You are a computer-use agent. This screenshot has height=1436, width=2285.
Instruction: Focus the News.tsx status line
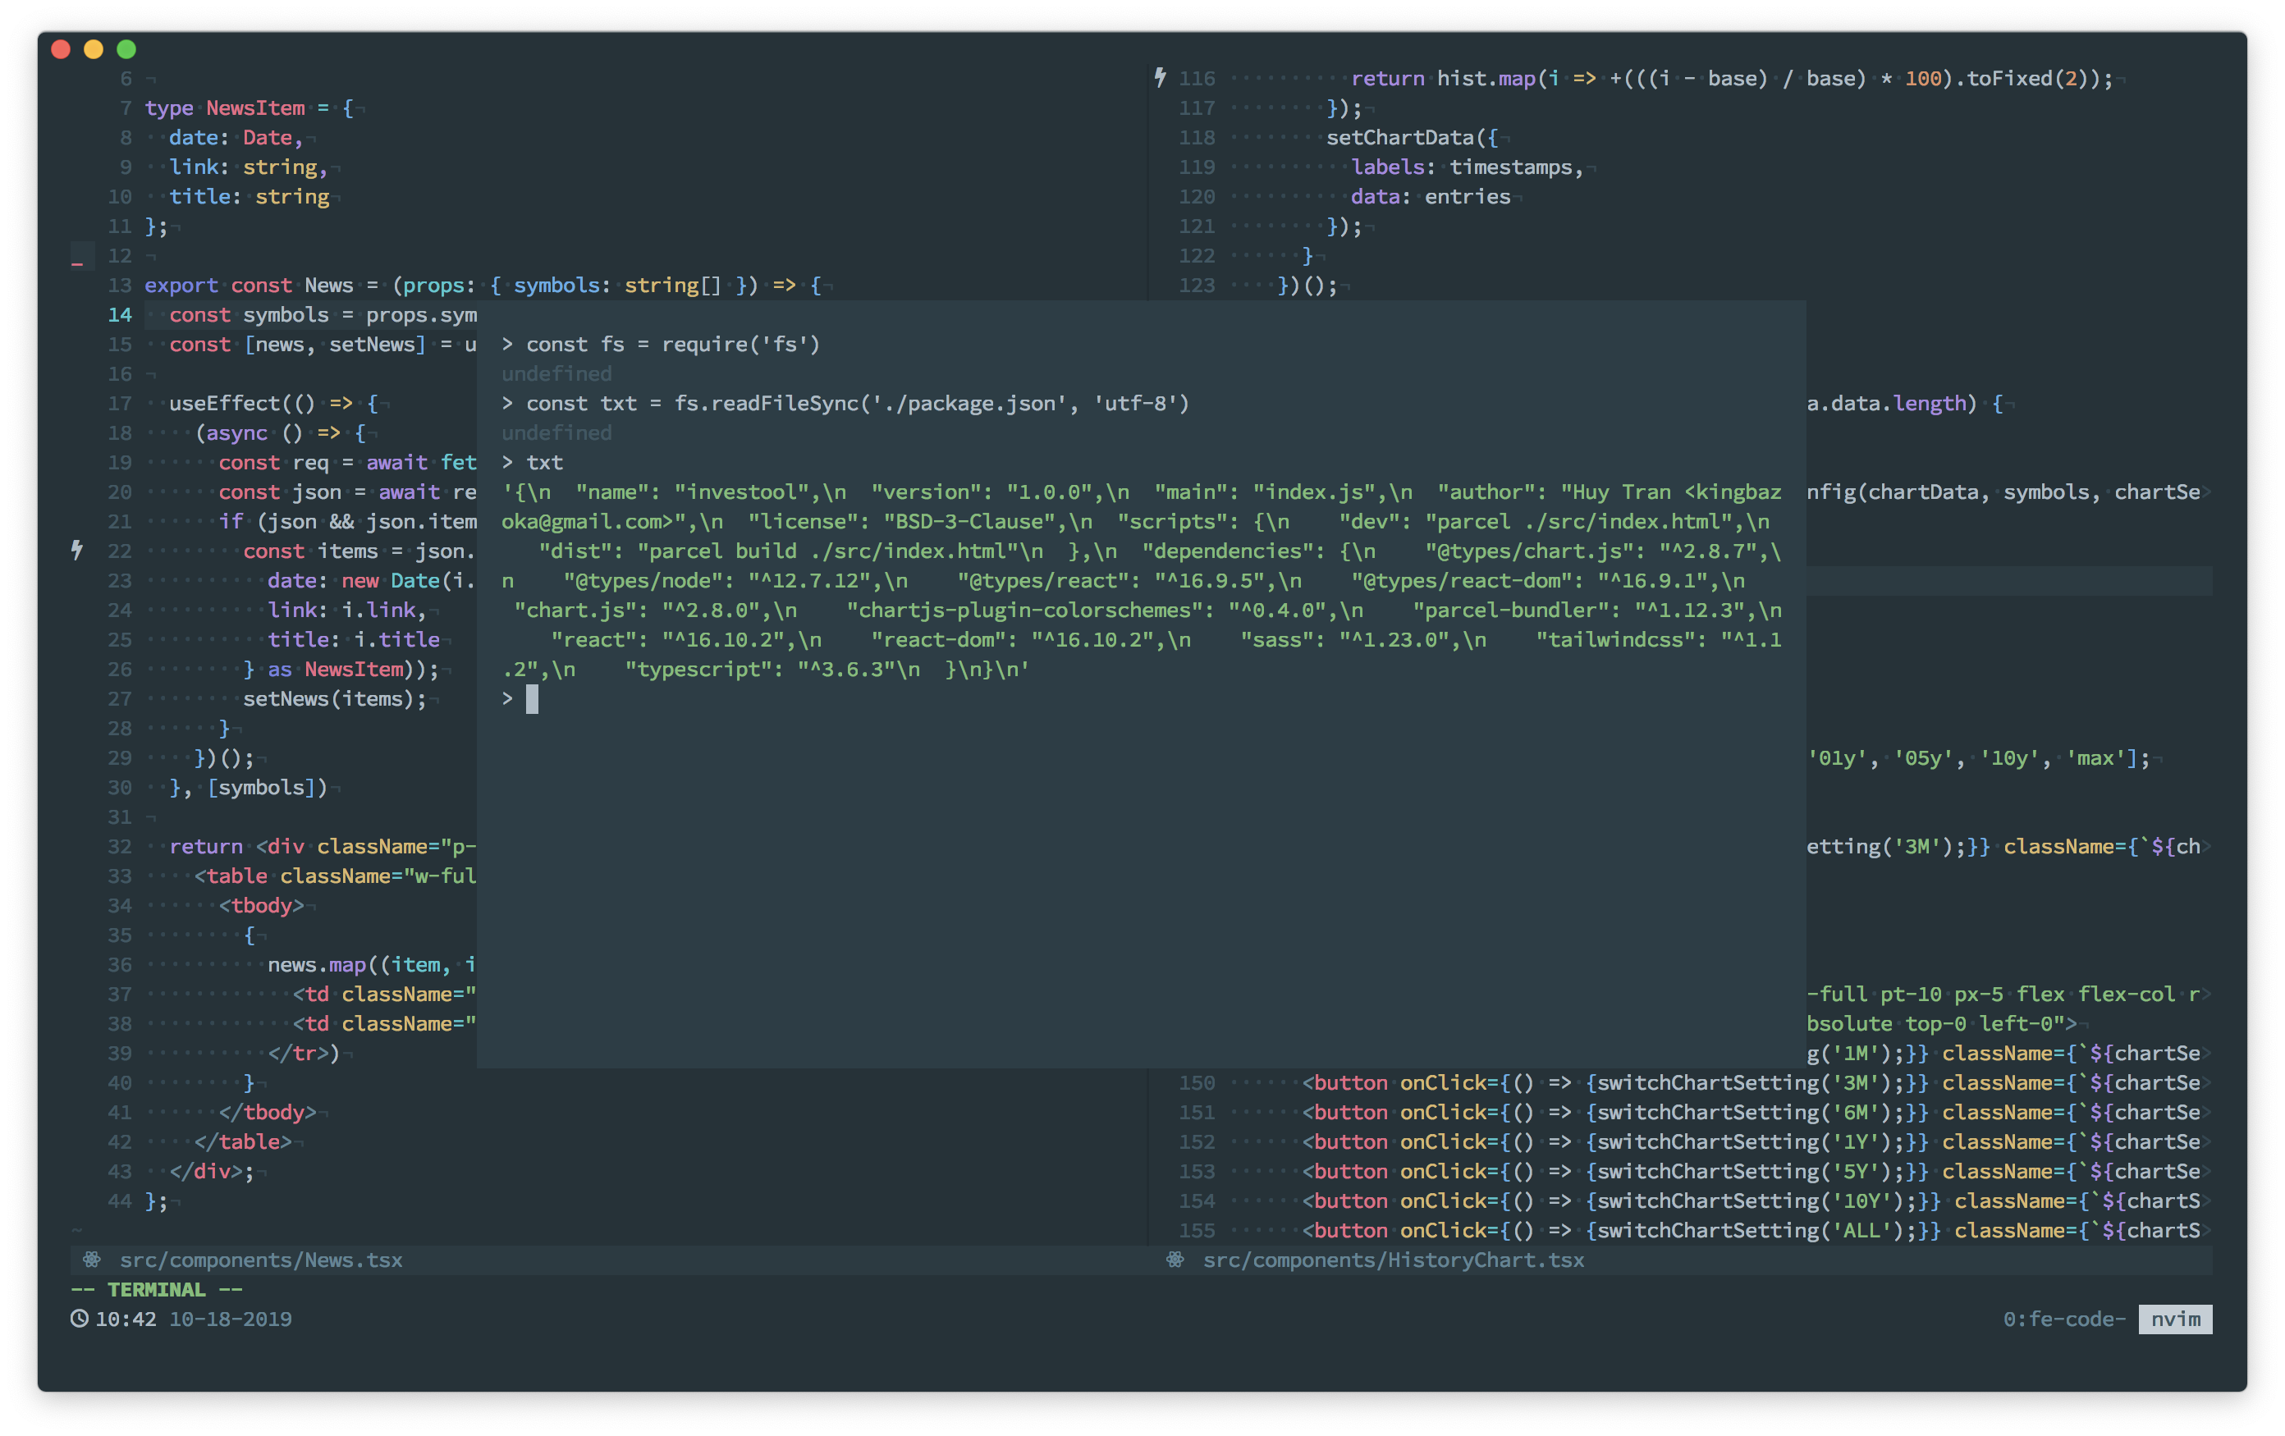click(261, 1260)
